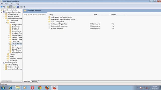Screen dimensions: 161x90
Task: Collapse the Computer Configuration node
Action: pos(2,12)
